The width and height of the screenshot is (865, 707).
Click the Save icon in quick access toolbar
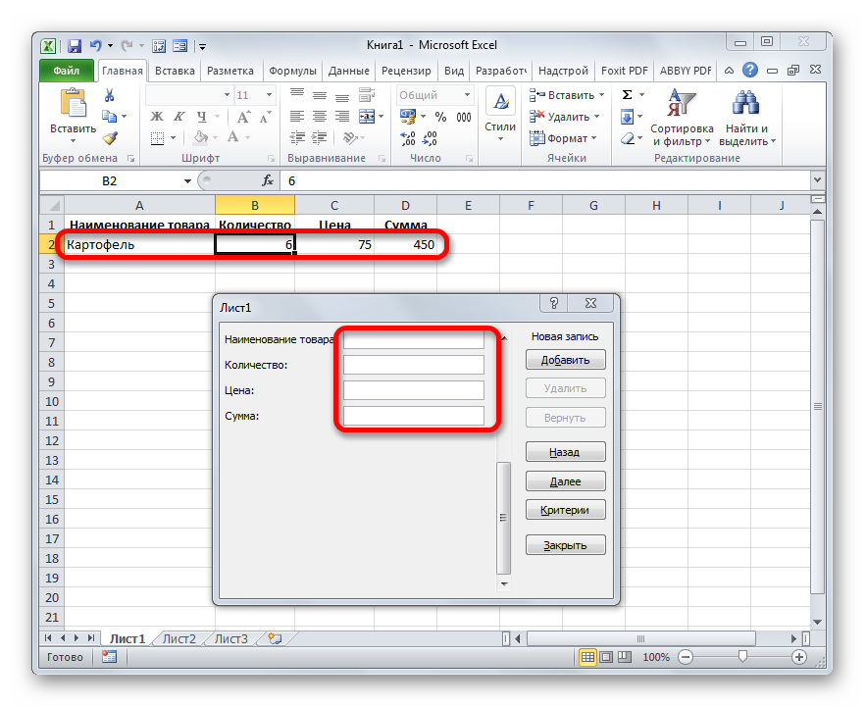click(75, 45)
